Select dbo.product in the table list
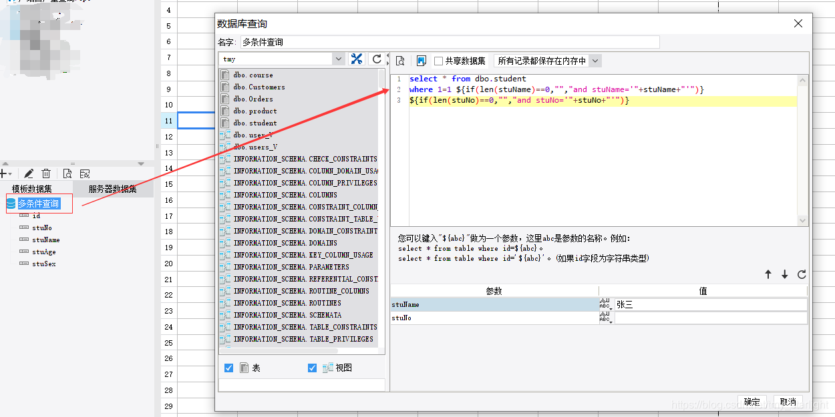 (x=255, y=111)
